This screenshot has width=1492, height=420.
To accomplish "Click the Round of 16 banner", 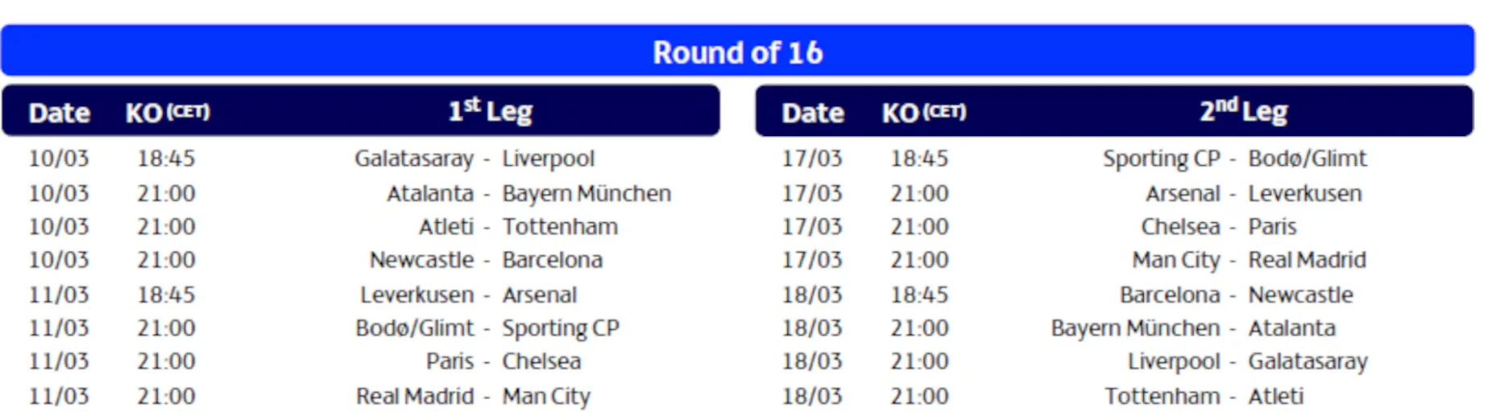I will pyautogui.click(x=737, y=52).
